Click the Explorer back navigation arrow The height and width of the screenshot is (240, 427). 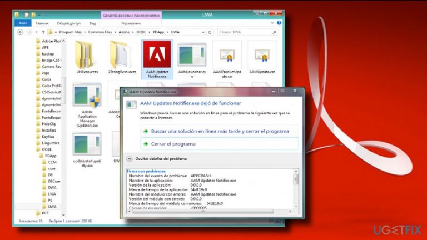(20, 32)
